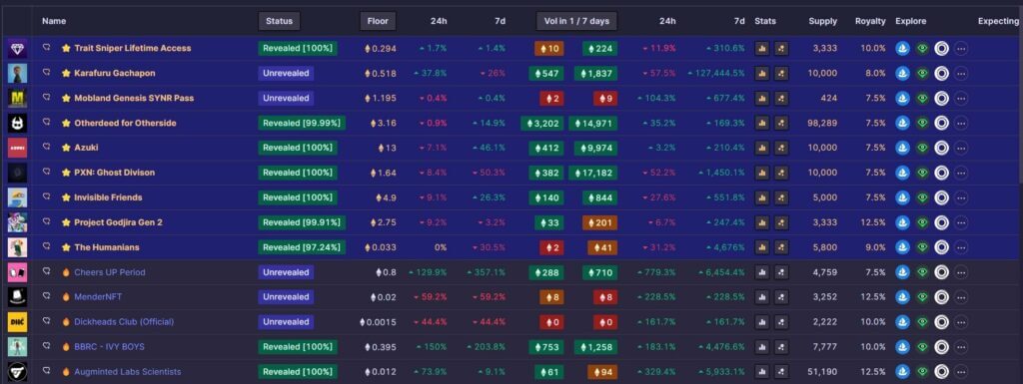The width and height of the screenshot is (1023, 384).
Task: Open Augminted Labs Scientists collection link
Action: pos(128,372)
